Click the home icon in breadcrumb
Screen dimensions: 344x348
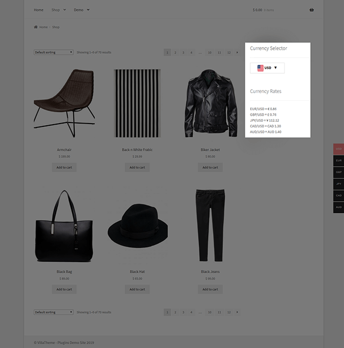36,27
